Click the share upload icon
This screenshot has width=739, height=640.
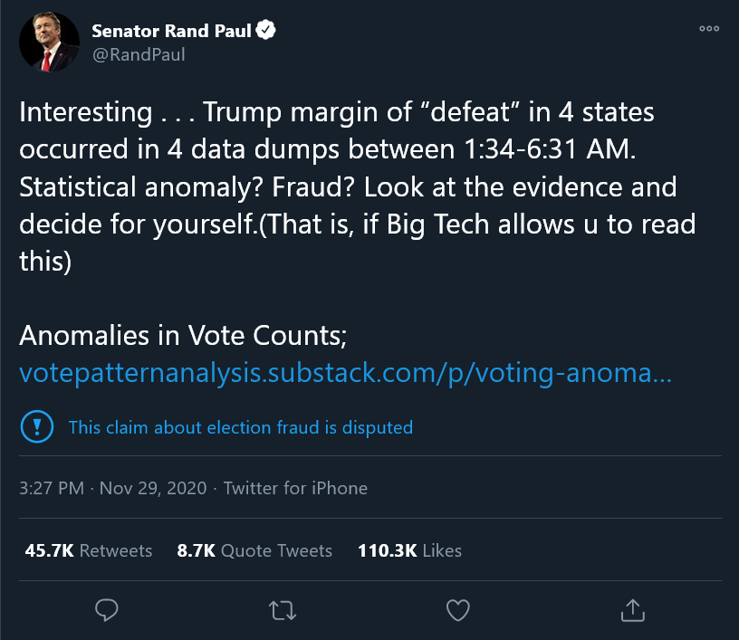click(632, 610)
